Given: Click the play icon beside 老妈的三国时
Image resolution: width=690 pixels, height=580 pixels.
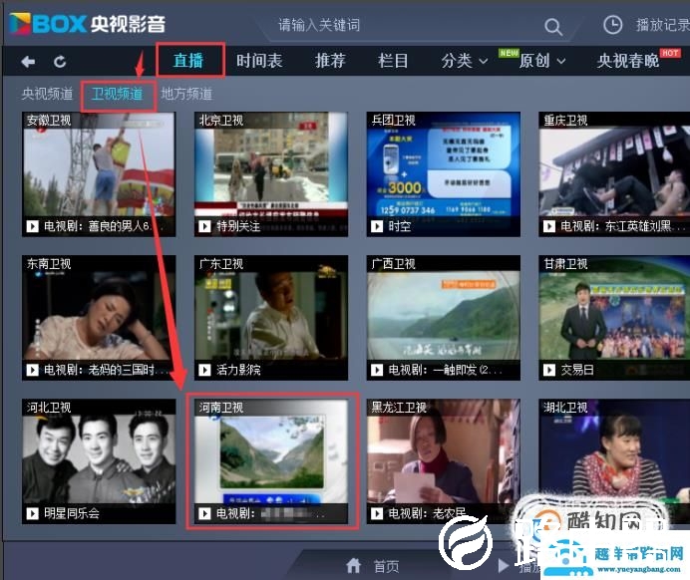Looking at the screenshot, I should 32,370.
